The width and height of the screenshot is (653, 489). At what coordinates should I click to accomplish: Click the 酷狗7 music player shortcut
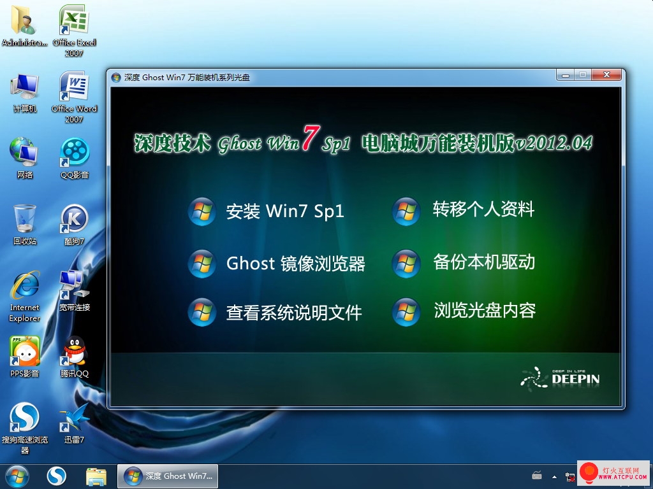click(x=74, y=225)
